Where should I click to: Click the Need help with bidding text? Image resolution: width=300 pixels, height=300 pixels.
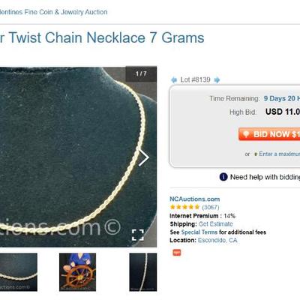point(265,177)
